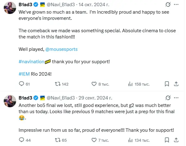Open more options on 29 Sept tweet
This screenshot has height=146, width=186.
point(177,98)
